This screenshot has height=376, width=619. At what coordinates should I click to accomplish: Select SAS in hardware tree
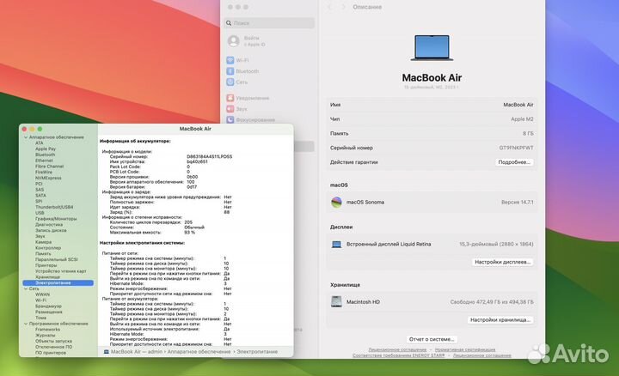(x=40, y=190)
